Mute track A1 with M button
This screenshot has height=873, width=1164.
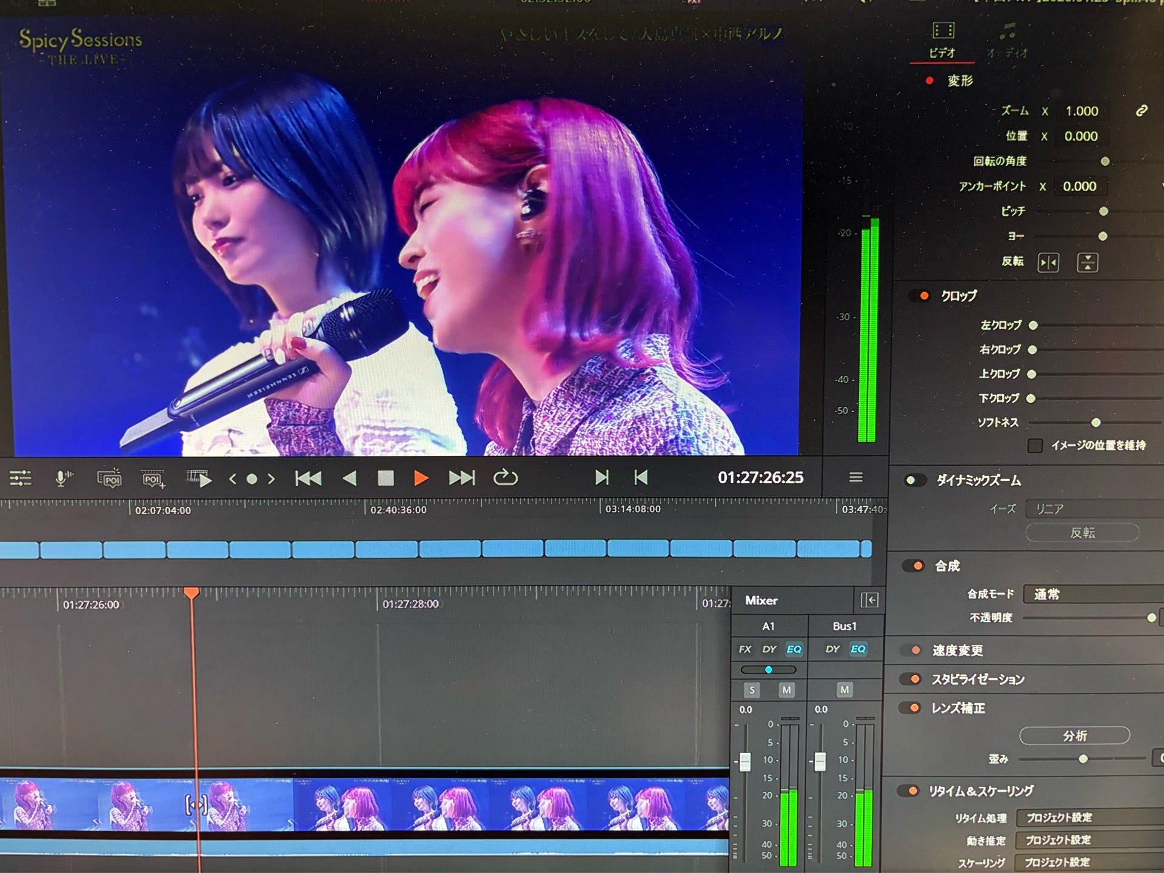[x=786, y=690]
